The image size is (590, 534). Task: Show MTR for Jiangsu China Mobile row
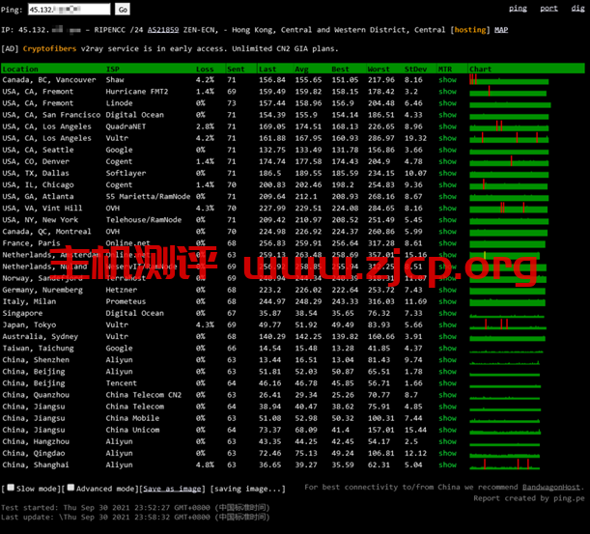coord(447,418)
